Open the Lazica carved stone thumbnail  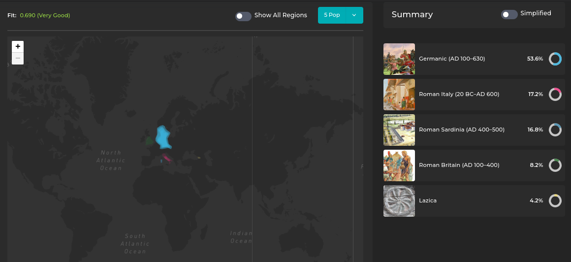coord(399,201)
